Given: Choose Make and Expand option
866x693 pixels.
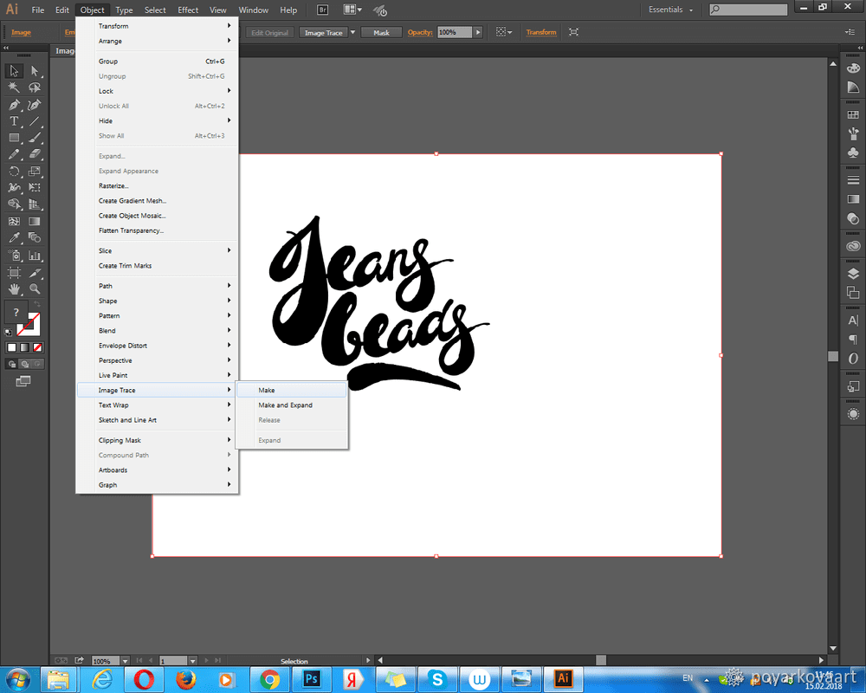Looking at the screenshot, I should point(292,405).
